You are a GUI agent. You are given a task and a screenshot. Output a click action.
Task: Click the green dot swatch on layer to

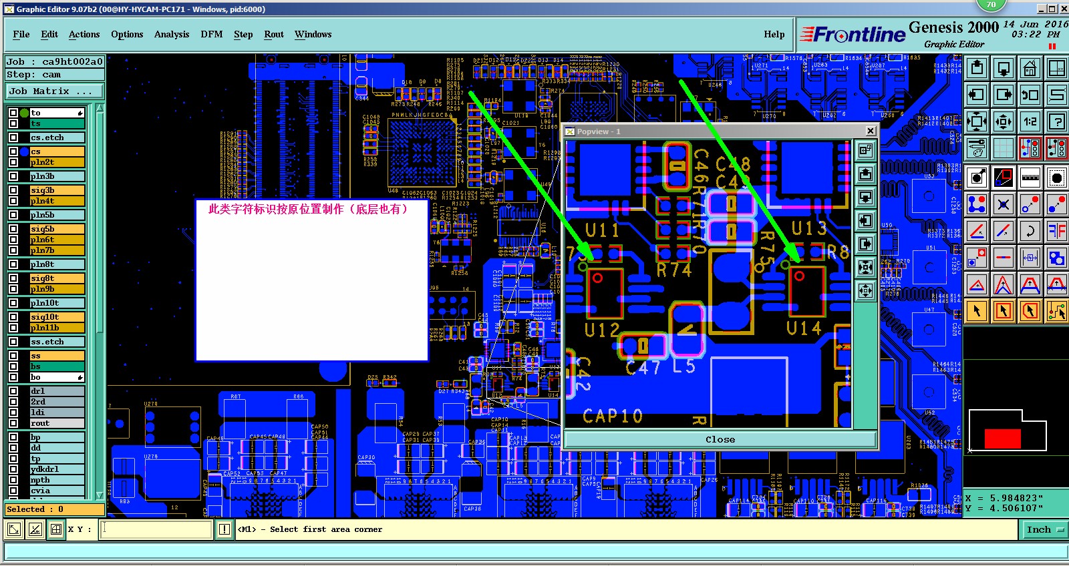(24, 113)
